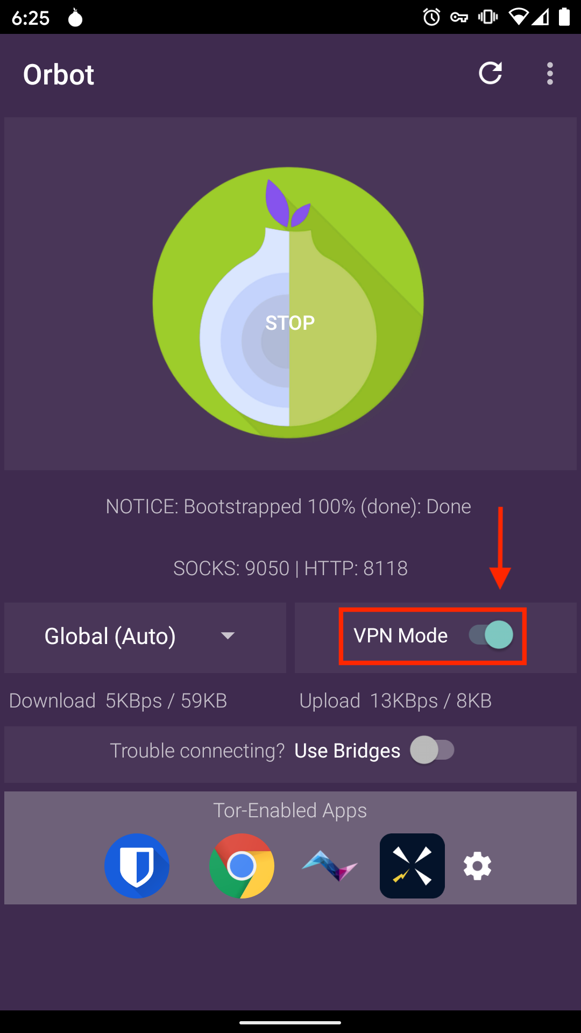Tap the refresh identity icon

tap(490, 73)
